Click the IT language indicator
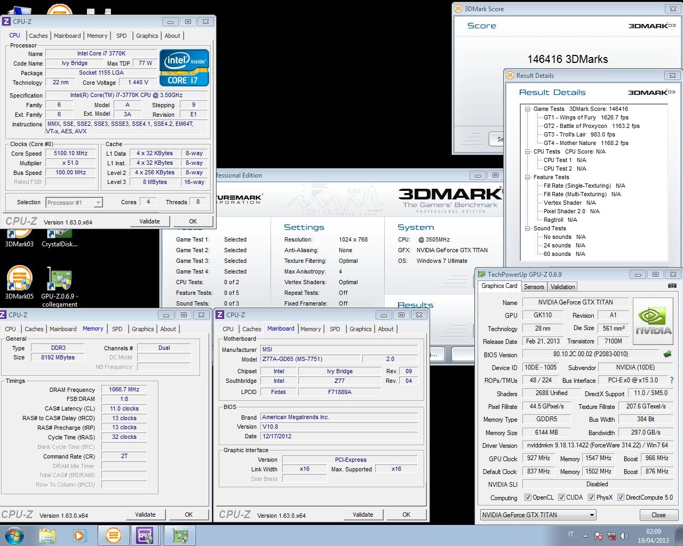The image size is (683, 546). click(571, 534)
